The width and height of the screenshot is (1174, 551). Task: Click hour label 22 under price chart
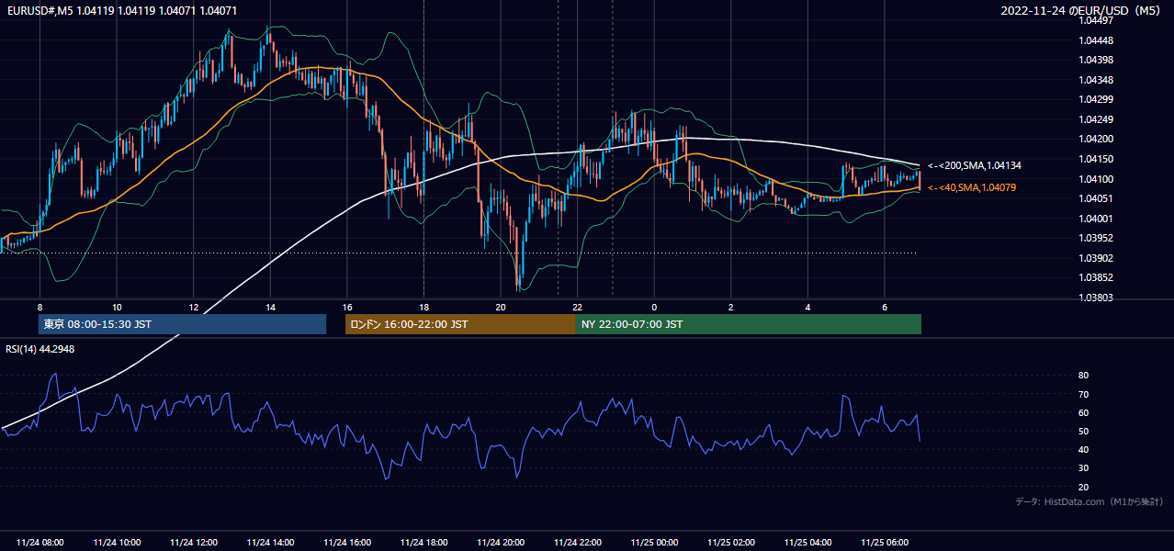tap(577, 307)
